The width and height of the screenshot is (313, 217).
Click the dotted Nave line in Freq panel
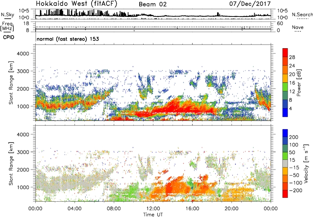pyautogui.click(x=153, y=27)
